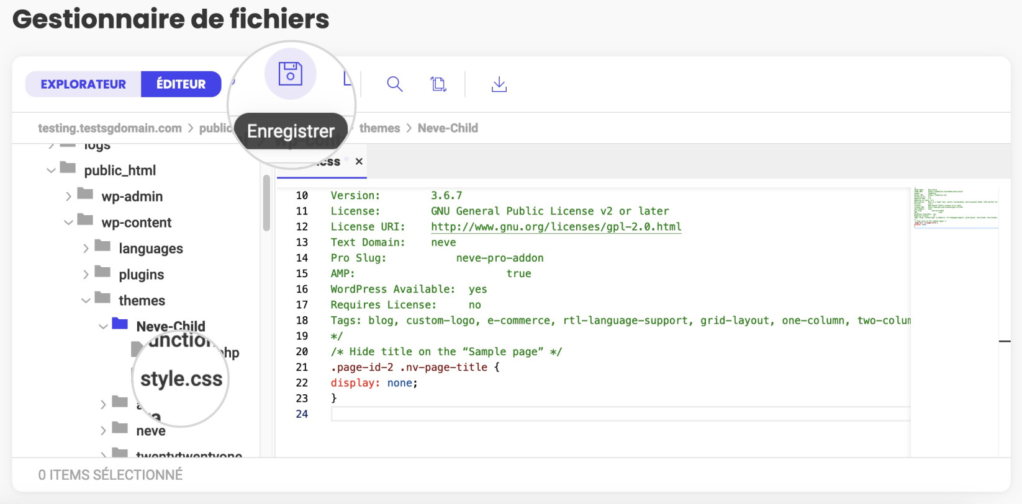Select the Neve-Child folder

171,326
